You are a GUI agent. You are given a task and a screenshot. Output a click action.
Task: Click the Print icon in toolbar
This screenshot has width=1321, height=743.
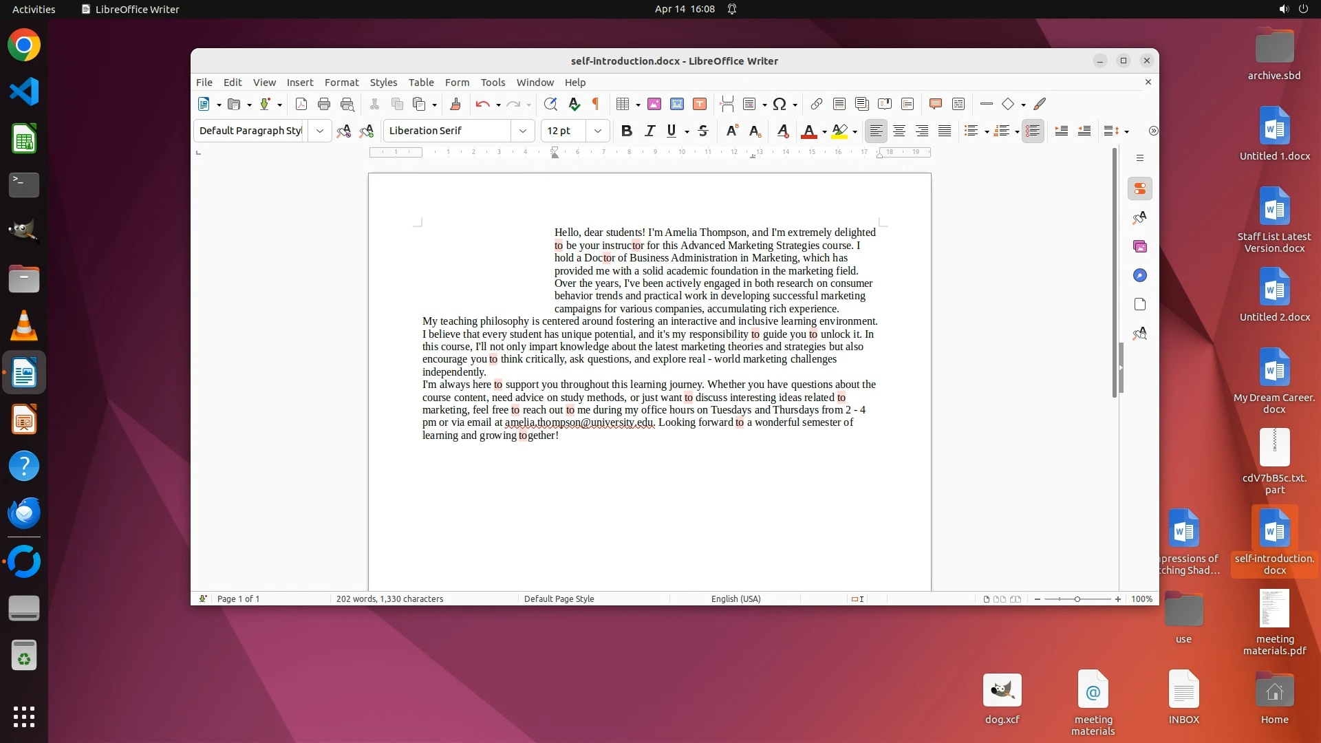(324, 104)
